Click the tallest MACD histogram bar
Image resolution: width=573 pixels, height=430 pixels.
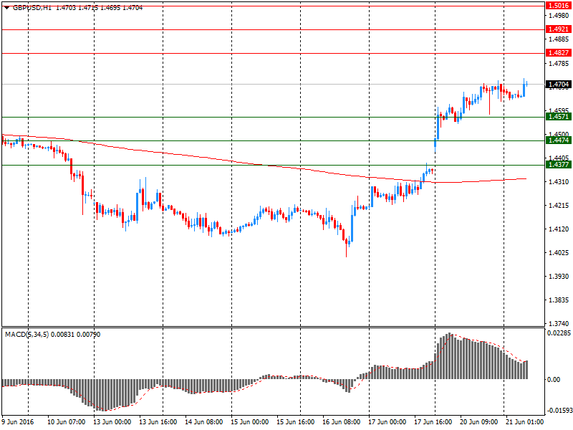click(449, 355)
